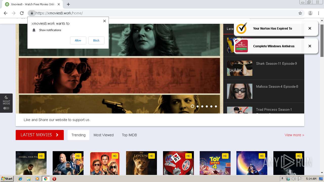Select the fourth carousel slide dot
This screenshot has height=182, width=324.
point(207,106)
